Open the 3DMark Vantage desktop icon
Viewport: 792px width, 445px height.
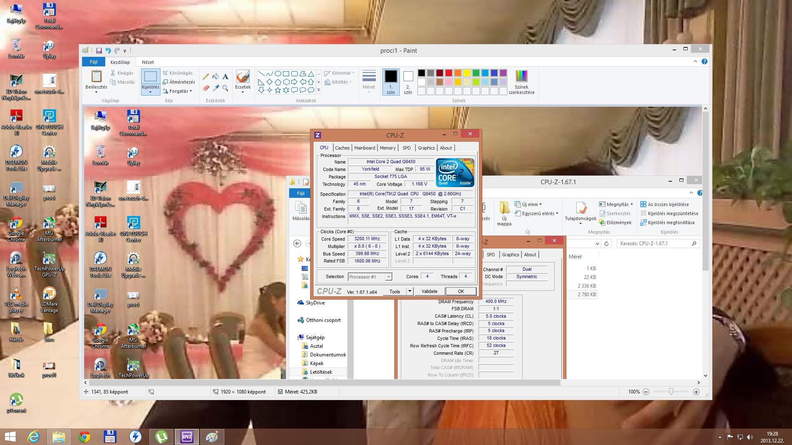[x=49, y=300]
